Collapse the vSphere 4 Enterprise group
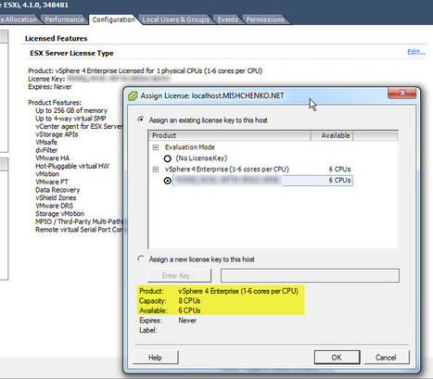Viewport: 433px width, 379px height. tap(156, 170)
